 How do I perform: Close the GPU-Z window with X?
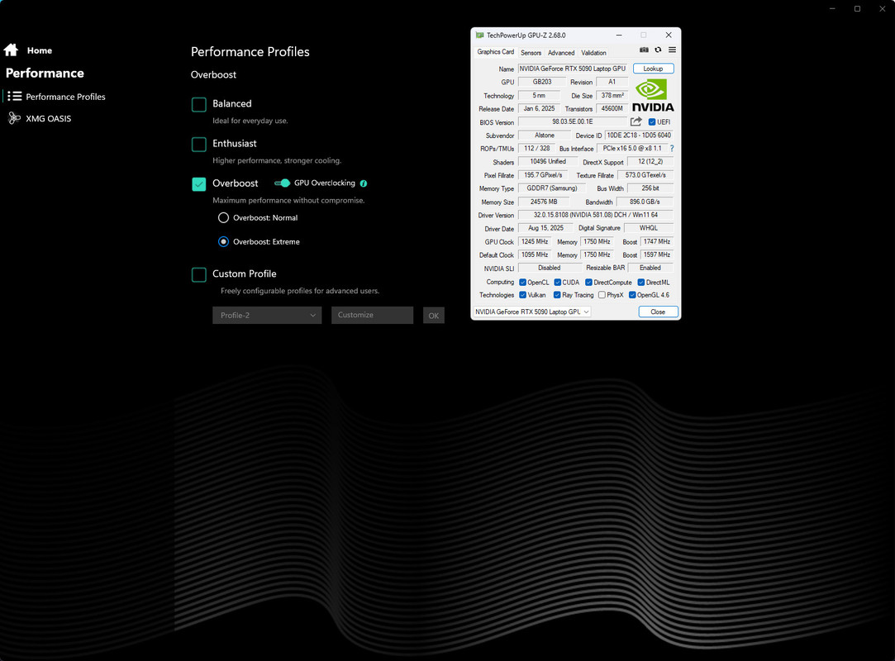tap(669, 35)
